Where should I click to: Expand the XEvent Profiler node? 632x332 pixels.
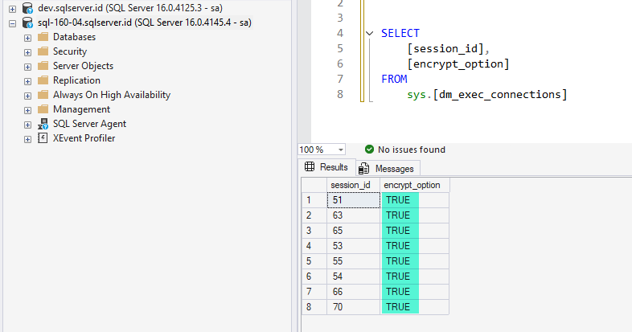click(27, 139)
